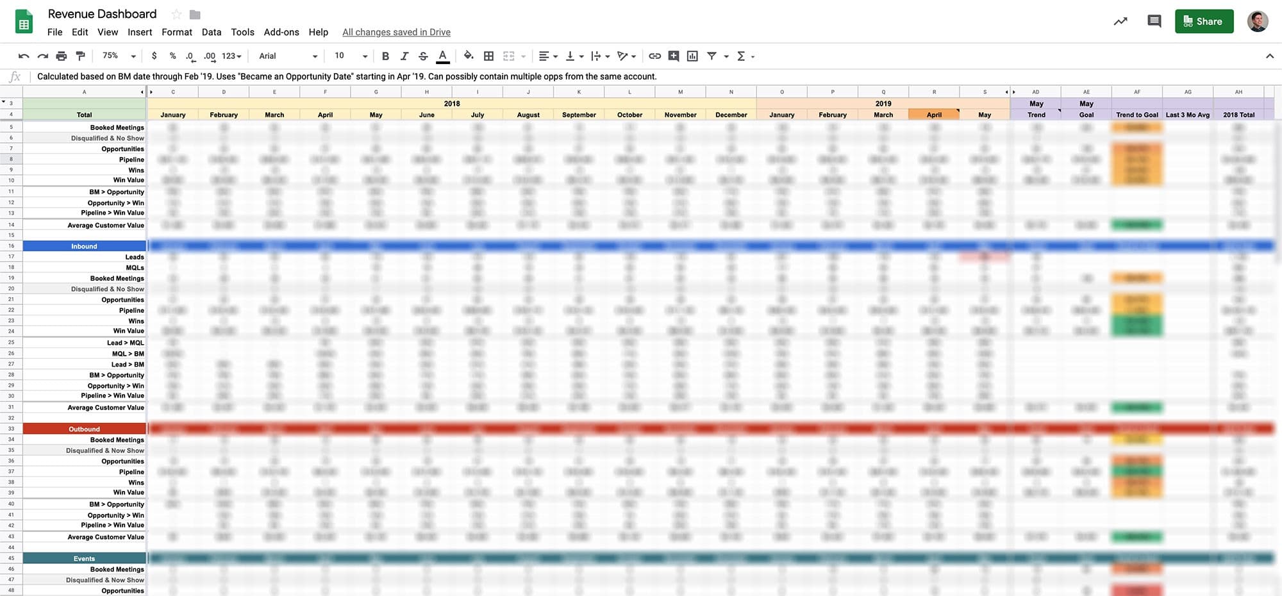This screenshot has height=596, width=1282.
Task: Open the Insert menu
Action: tap(140, 32)
